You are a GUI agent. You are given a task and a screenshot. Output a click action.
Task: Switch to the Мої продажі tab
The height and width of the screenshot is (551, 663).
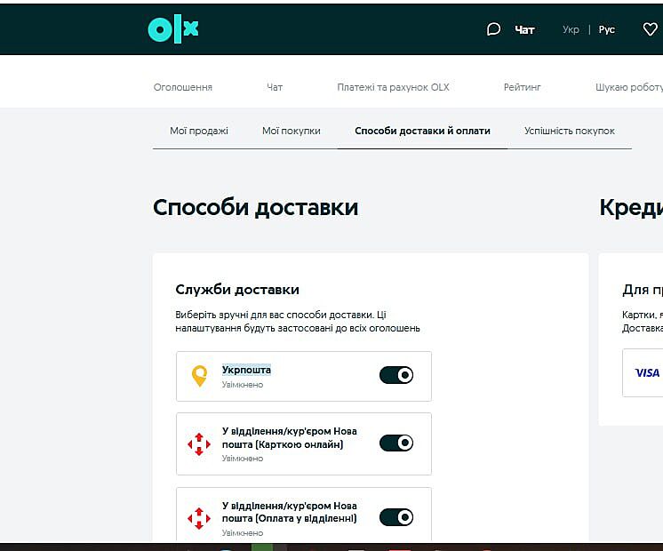coord(199,131)
